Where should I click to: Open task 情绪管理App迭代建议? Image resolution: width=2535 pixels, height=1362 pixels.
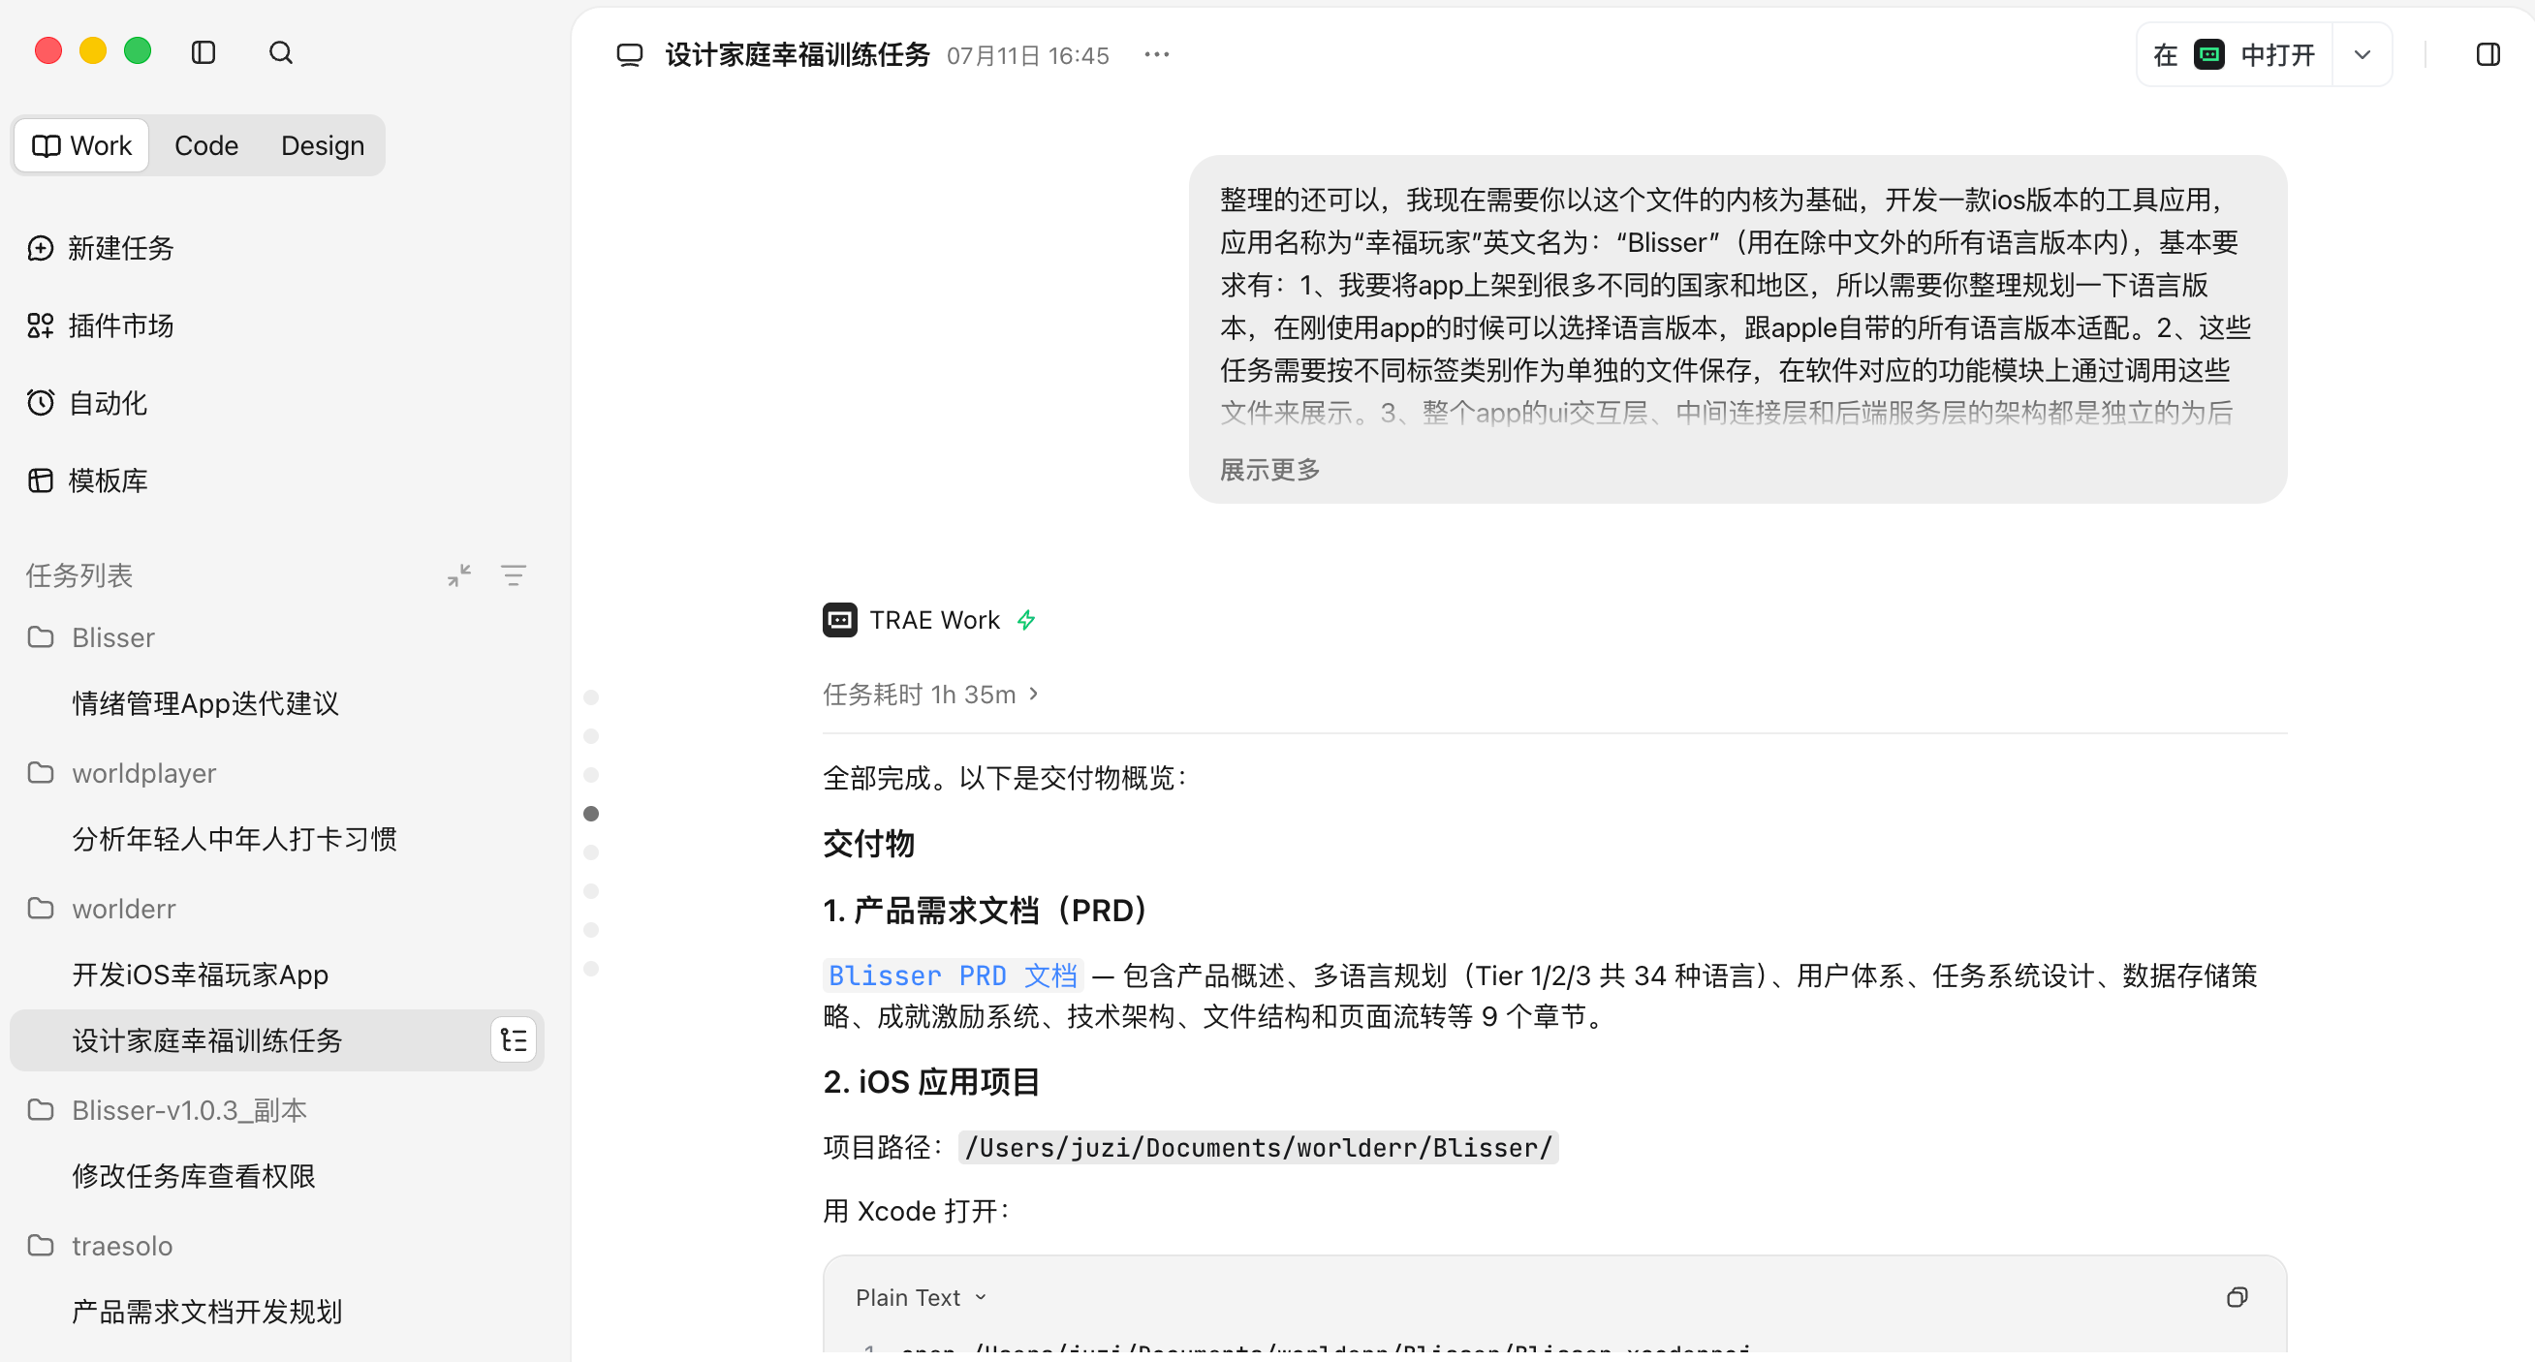click(x=205, y=703)
